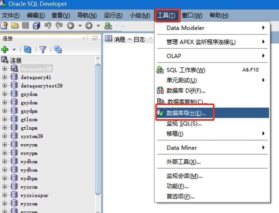Screen dimensions: 279x213
Task: Open 管理 APEX 监听程序连接 submenu
Action: pyautogui.click(x=212, y=42)
